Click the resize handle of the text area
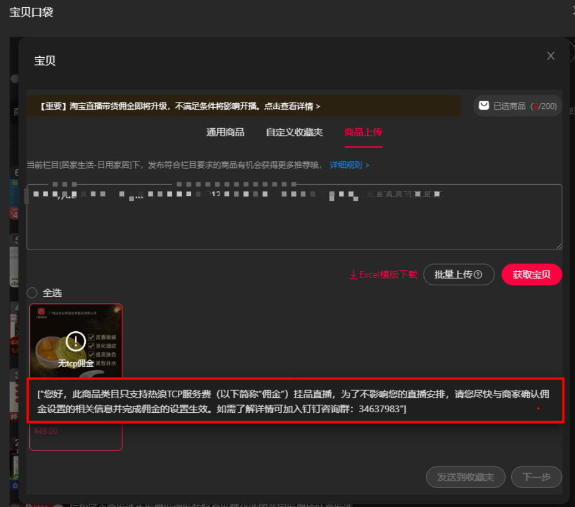Screen dimensions: 575x507 (558, 247)
